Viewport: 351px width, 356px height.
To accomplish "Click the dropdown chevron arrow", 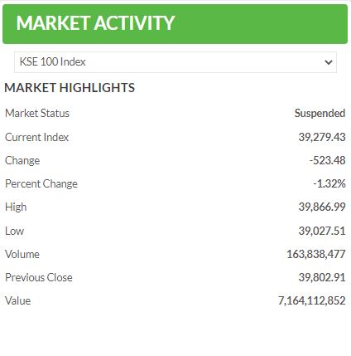I will click(x=329, y=62).
